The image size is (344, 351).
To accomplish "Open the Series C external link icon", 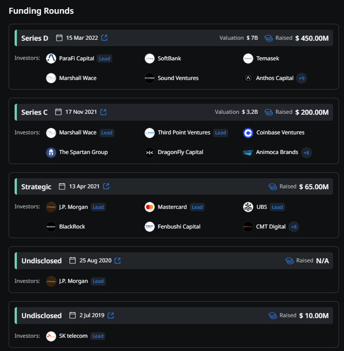I will click(x=104, y=112).
